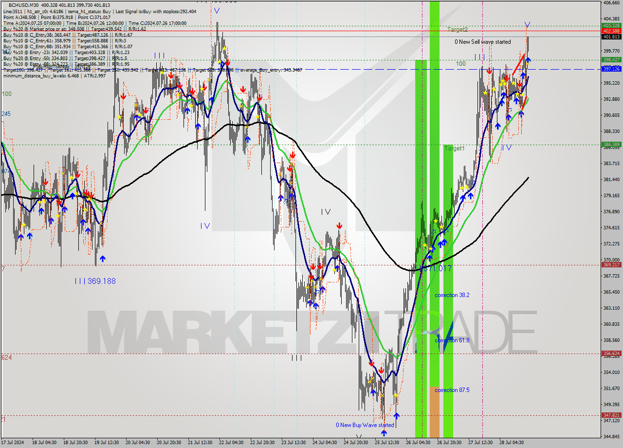Select the red 369.217 price tag

(611, 265)
